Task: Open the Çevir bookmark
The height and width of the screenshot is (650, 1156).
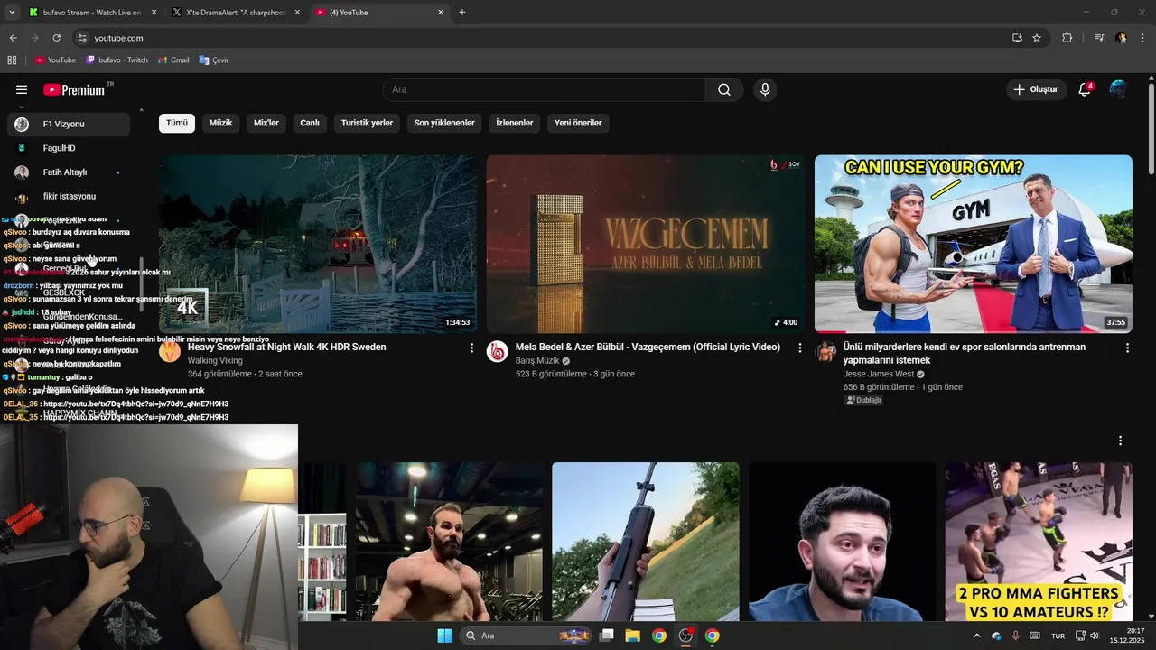Action: click(x=214, y=60)
